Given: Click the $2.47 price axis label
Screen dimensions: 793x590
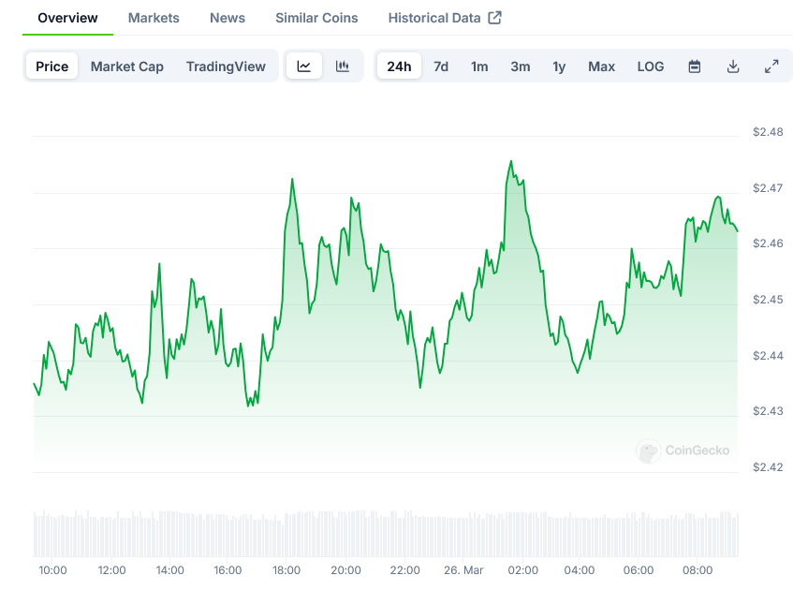Looking at the screenshot, I should (x=768, y=188).
